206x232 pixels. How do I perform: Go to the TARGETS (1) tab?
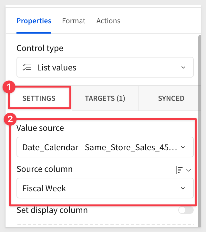point(105,99)
